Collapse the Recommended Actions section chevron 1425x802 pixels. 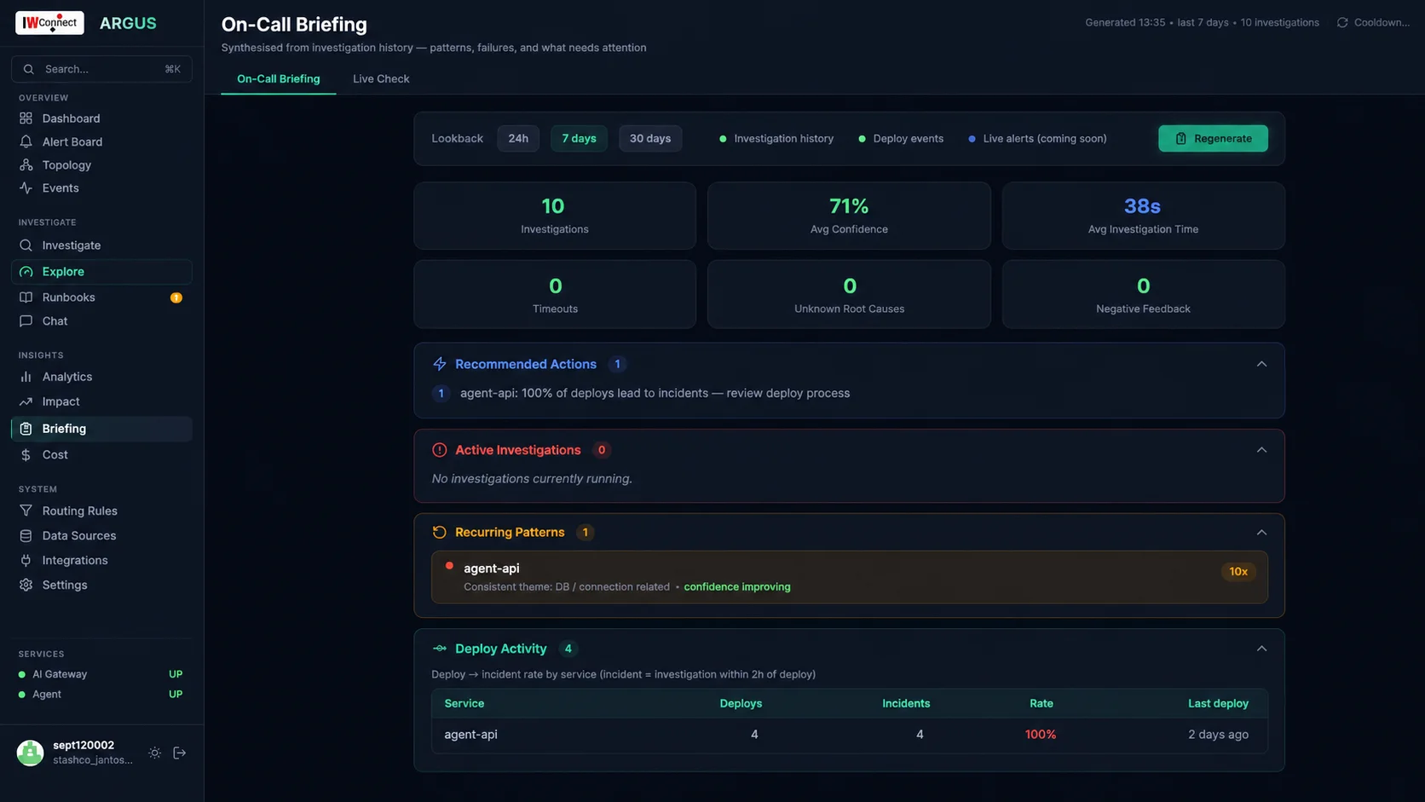[1261, 364]
